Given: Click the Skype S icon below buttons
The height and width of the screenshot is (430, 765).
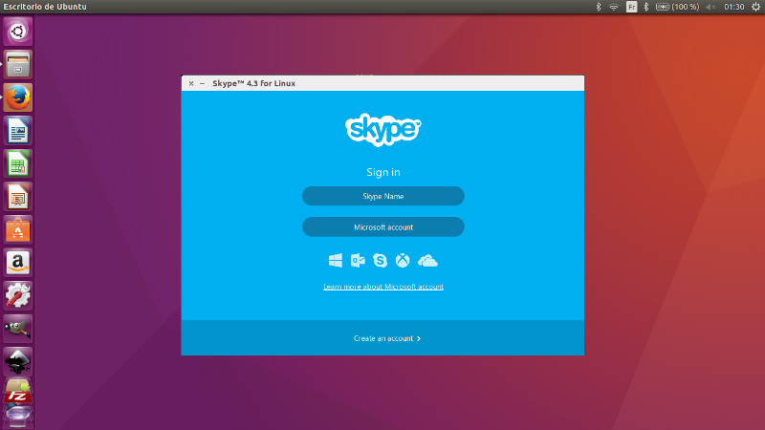Looking at the screenshot, I should (x=380, y=260).
